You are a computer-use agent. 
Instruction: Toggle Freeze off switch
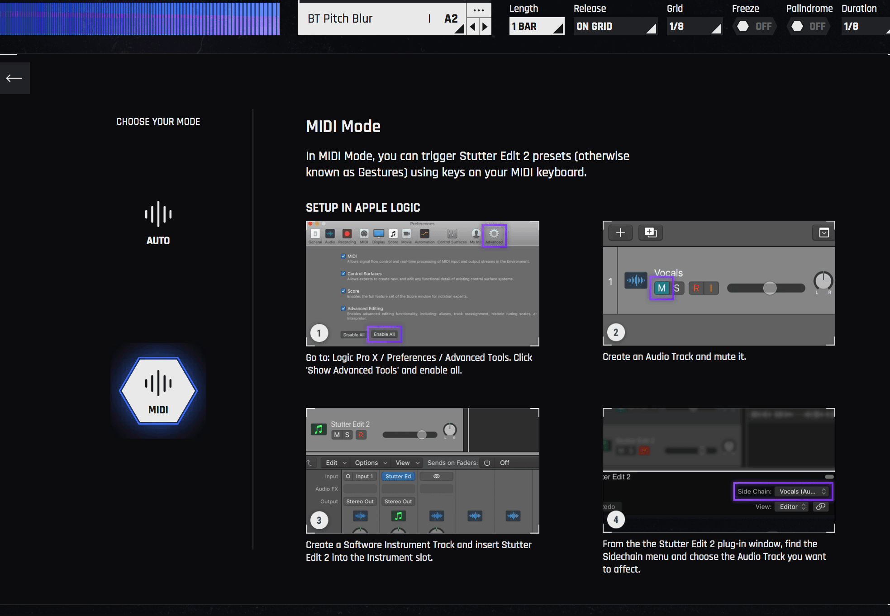pos(754,26)
